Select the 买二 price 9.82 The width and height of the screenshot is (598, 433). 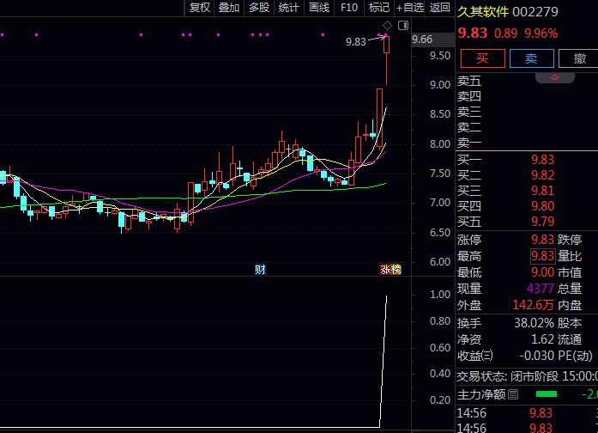(542, 175)
